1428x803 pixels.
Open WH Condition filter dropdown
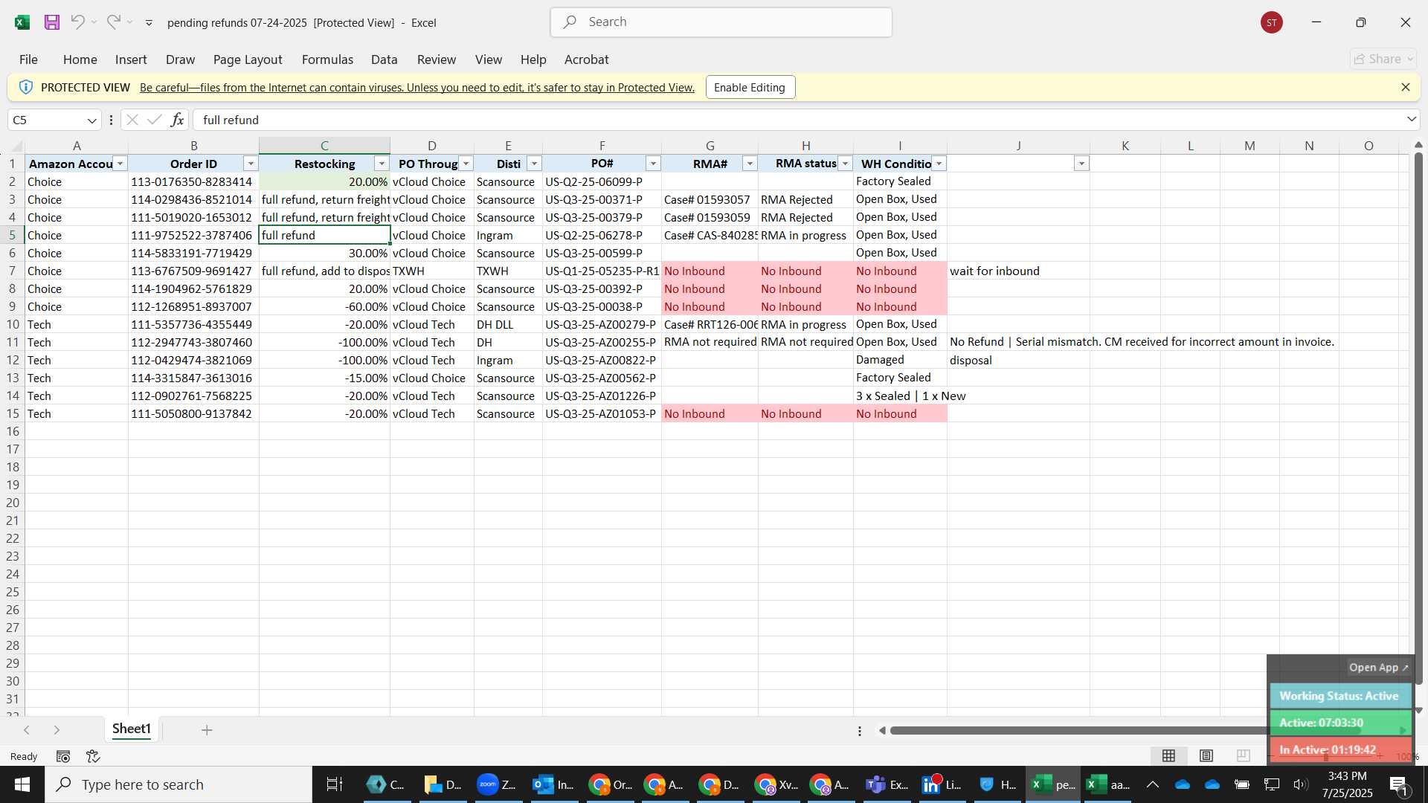[939, 164]
